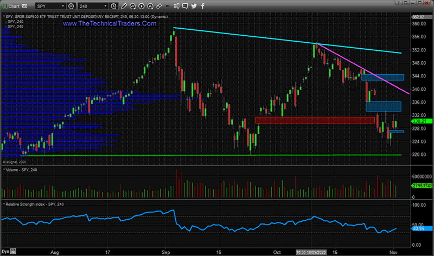This screenshot has width=434, height=256.
Task: Select the 10:30 10/09/2020 date marker
Action: tap(311, 252)
